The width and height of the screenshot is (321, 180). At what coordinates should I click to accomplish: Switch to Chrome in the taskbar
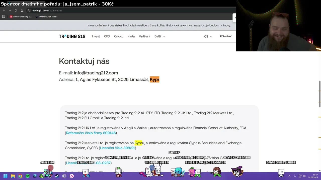click(20, 176)
